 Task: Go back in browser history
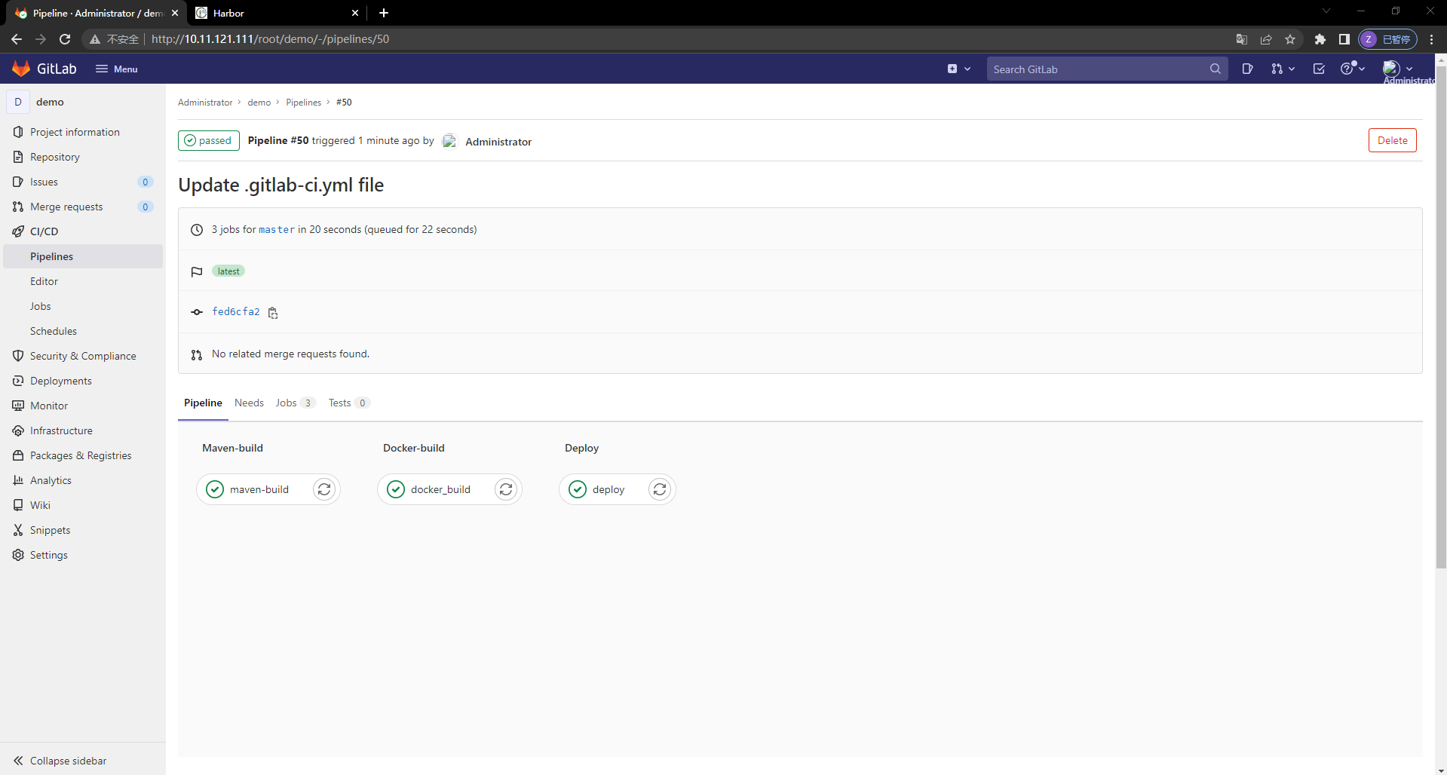(17, 39)
